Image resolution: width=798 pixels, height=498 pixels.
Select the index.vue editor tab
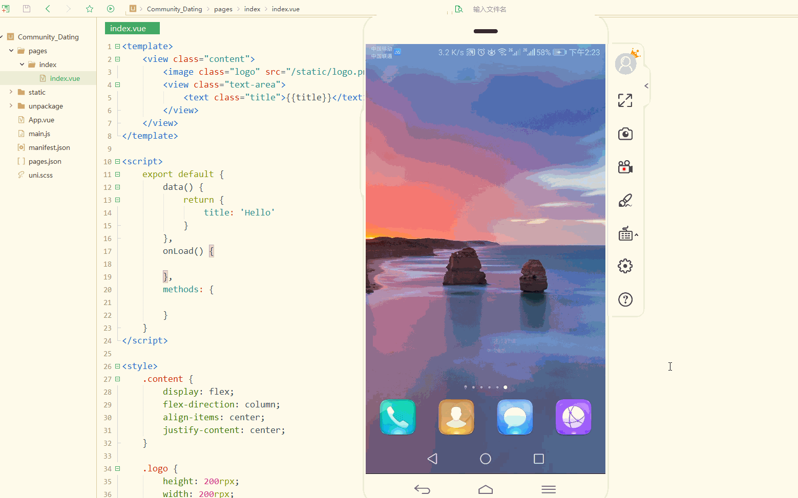[132, 28]
